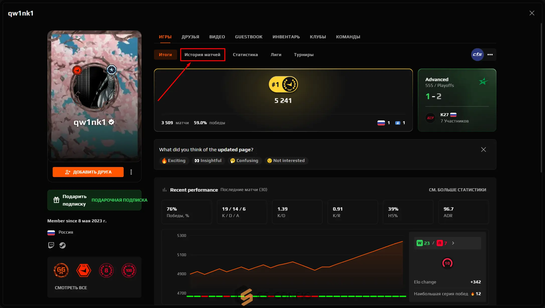Click the CFS club logo icon

[x=477, y=55]
